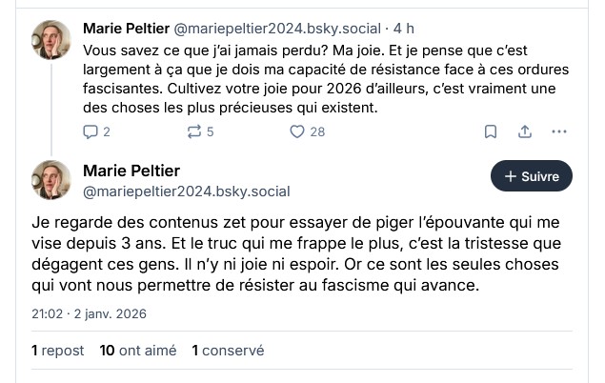Like the post with the heart icon

(296, 131)
